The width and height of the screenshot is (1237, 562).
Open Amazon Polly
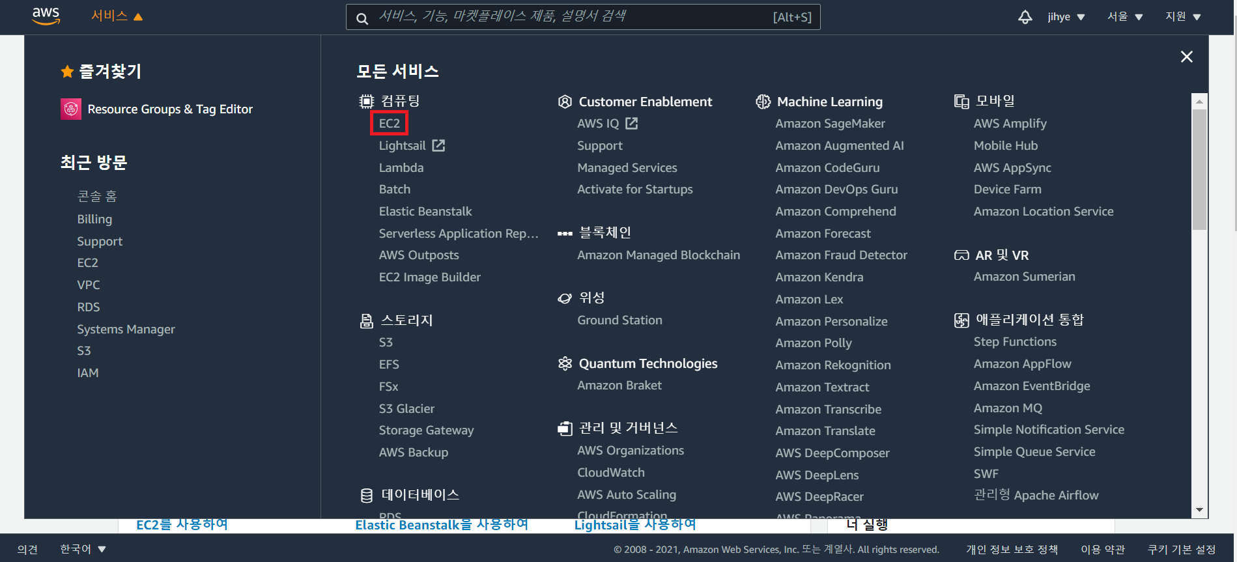coord(814,343)
